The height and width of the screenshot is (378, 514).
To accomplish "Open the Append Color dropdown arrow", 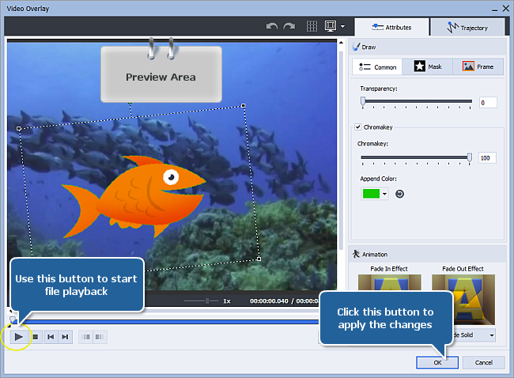I will coord(384,194).
